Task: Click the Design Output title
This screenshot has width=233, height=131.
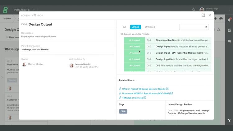Action: point(40,24)
